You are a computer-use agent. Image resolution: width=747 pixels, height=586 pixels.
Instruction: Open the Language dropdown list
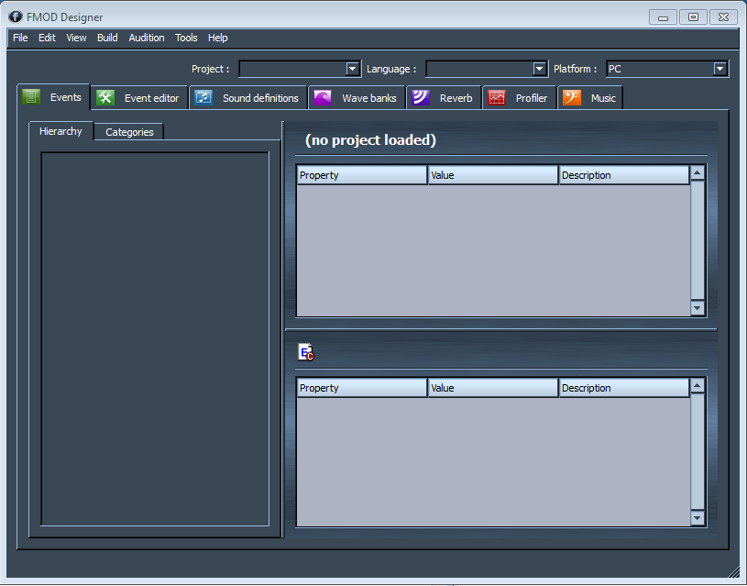(540, 69)
